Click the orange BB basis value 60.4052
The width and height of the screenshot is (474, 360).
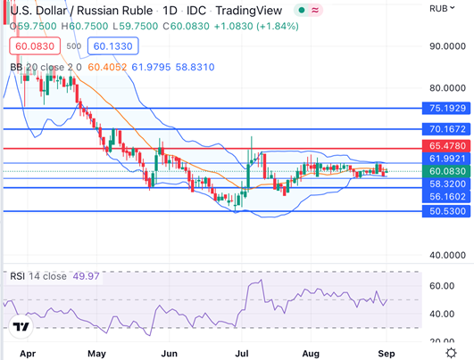[x=107, y=67]
